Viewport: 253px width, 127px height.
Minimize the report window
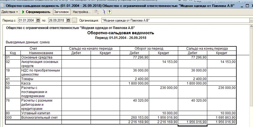(x=242, y=6)
